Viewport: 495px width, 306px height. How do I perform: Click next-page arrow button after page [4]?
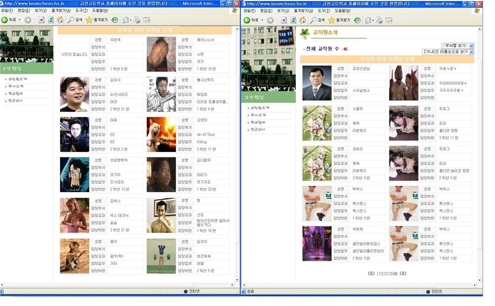tap(403, 273)
